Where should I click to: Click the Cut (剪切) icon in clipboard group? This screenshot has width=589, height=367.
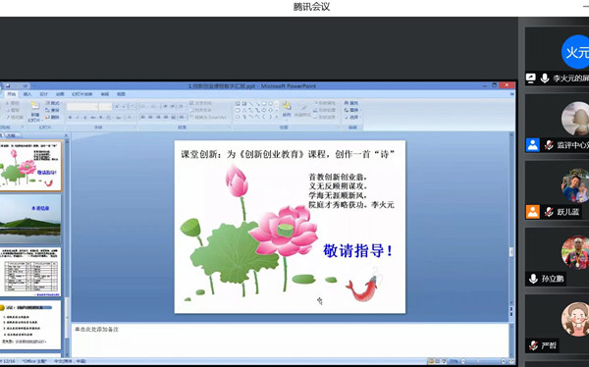(7, 103)
